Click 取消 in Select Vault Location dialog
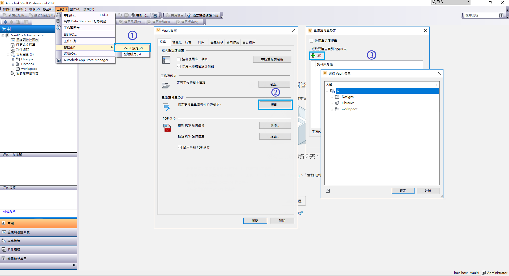The height and width of the screenshot is (276, 509). pyautogui.click(x=428, y=191)
